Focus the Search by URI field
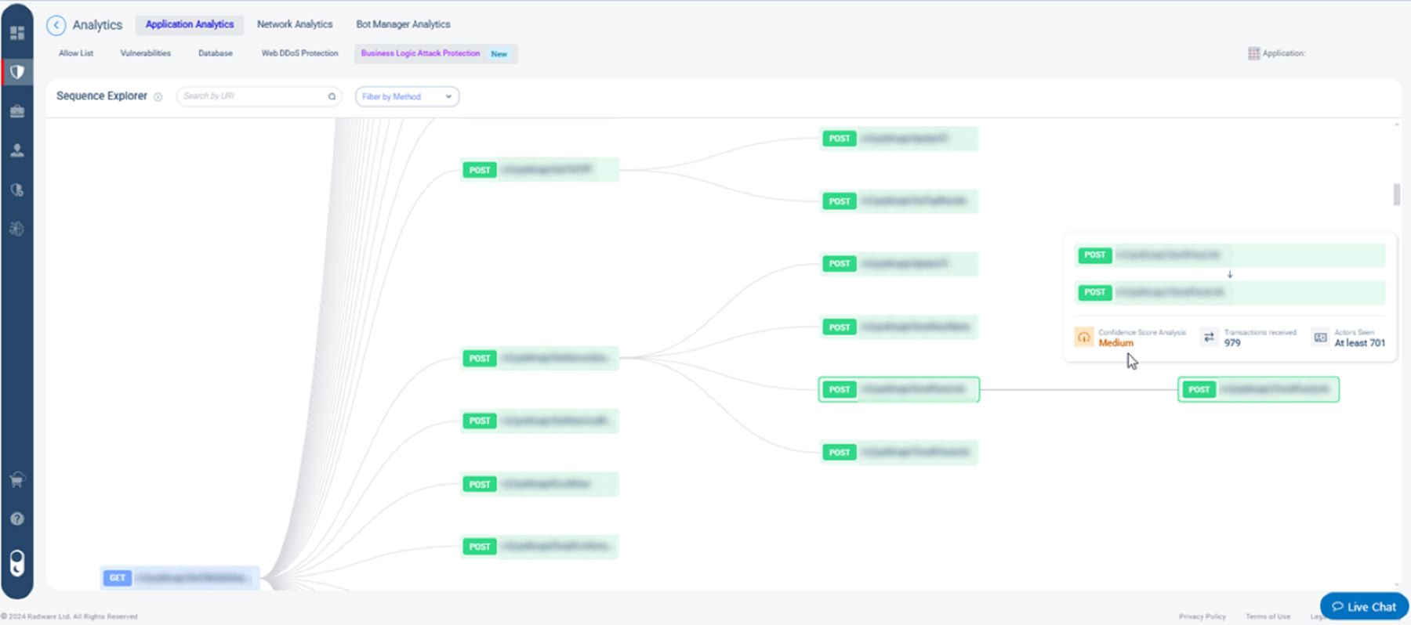This screenshot has width=1411, height=625. point(259,96)
